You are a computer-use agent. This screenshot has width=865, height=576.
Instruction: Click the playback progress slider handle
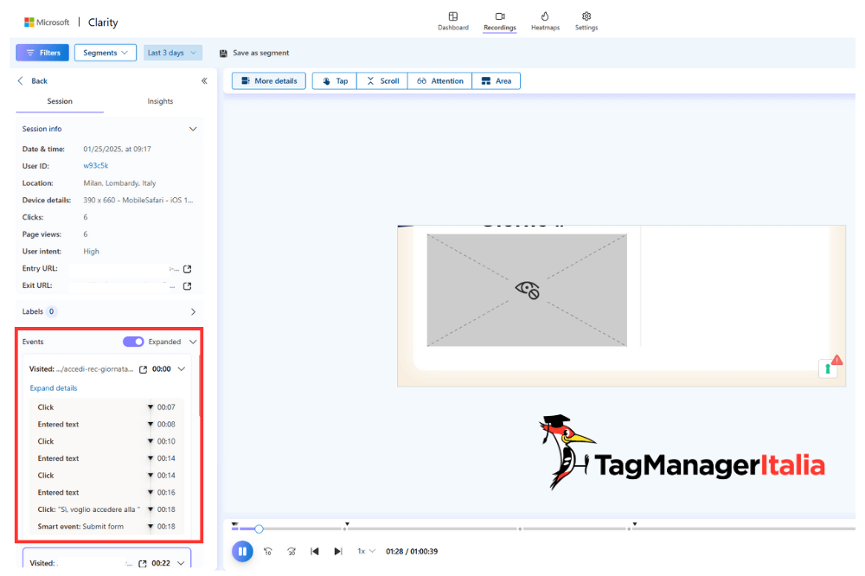(259, 529)
